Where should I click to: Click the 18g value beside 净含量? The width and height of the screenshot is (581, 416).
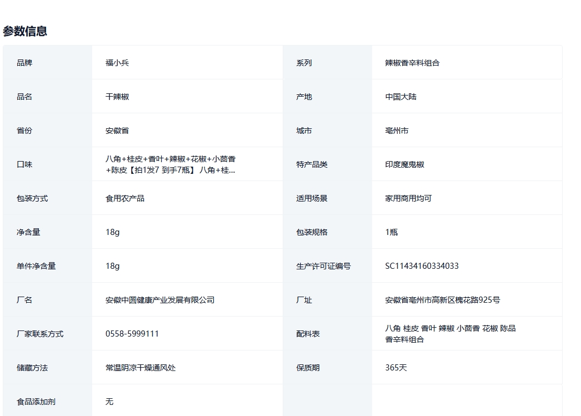[112, 232]
